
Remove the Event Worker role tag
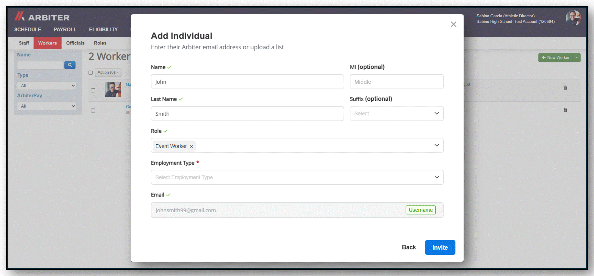191,146
